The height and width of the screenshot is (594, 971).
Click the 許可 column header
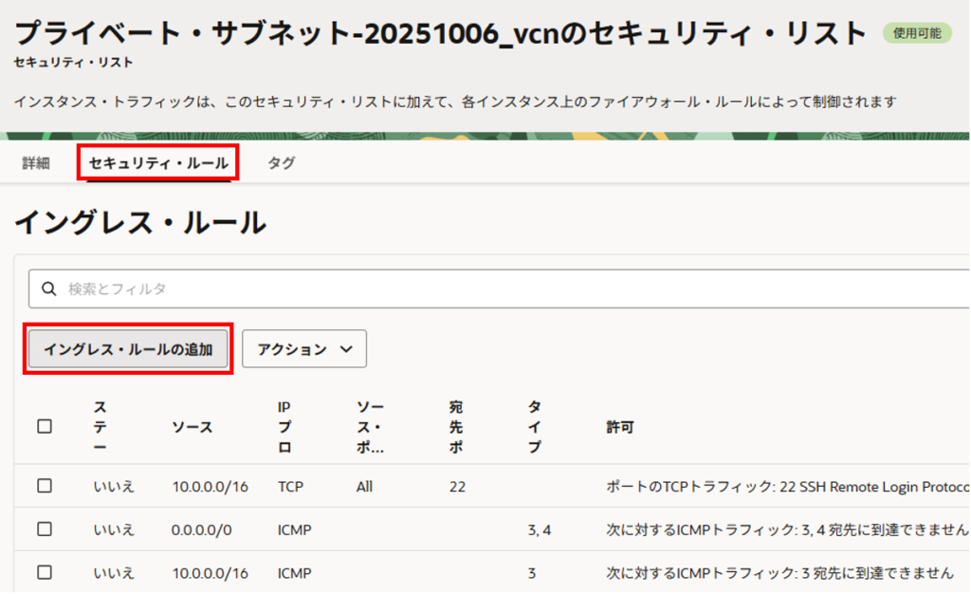(620, 427)
